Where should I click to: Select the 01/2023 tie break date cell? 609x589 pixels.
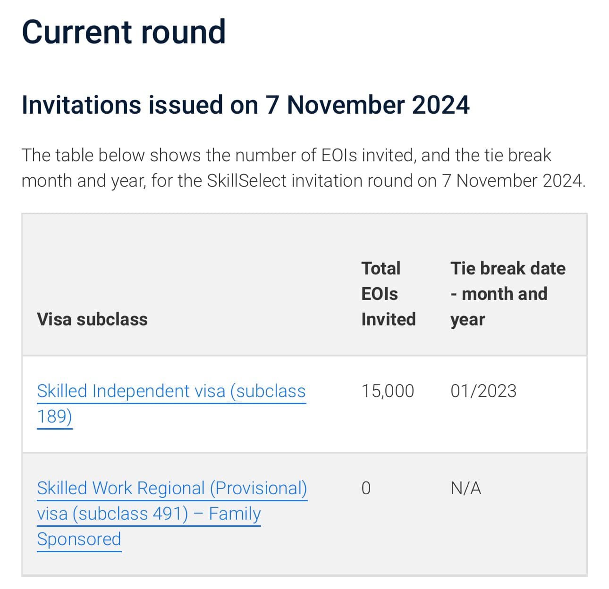(483, 391)
